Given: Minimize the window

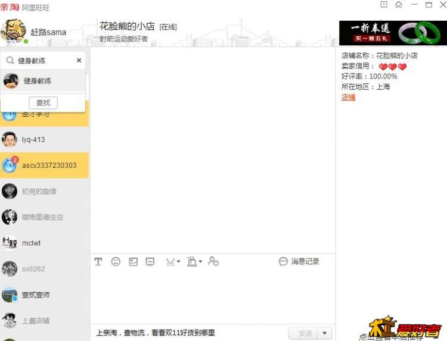Looking at the screenshot, I should pos(414,5).
